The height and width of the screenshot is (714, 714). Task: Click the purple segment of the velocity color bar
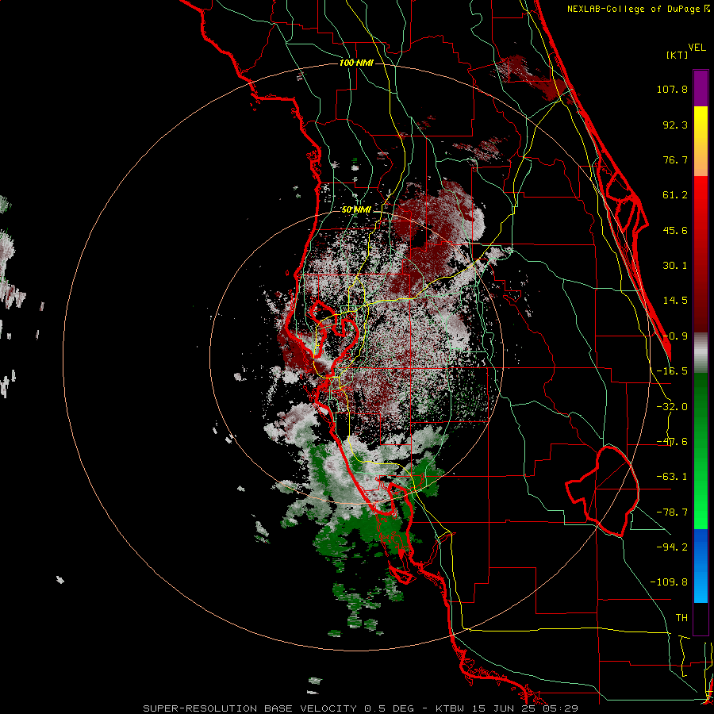pyautogui.click(x=701, y=88)
